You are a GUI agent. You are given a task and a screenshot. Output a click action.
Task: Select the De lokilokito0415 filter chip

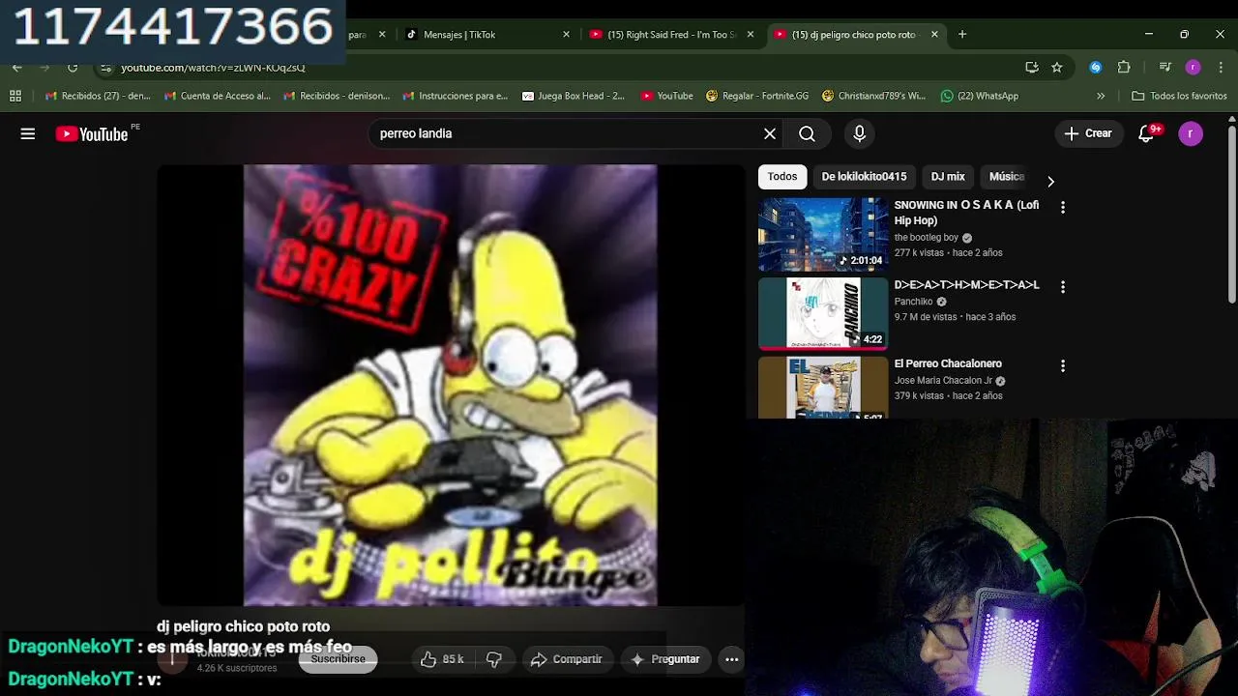point(864,177)
